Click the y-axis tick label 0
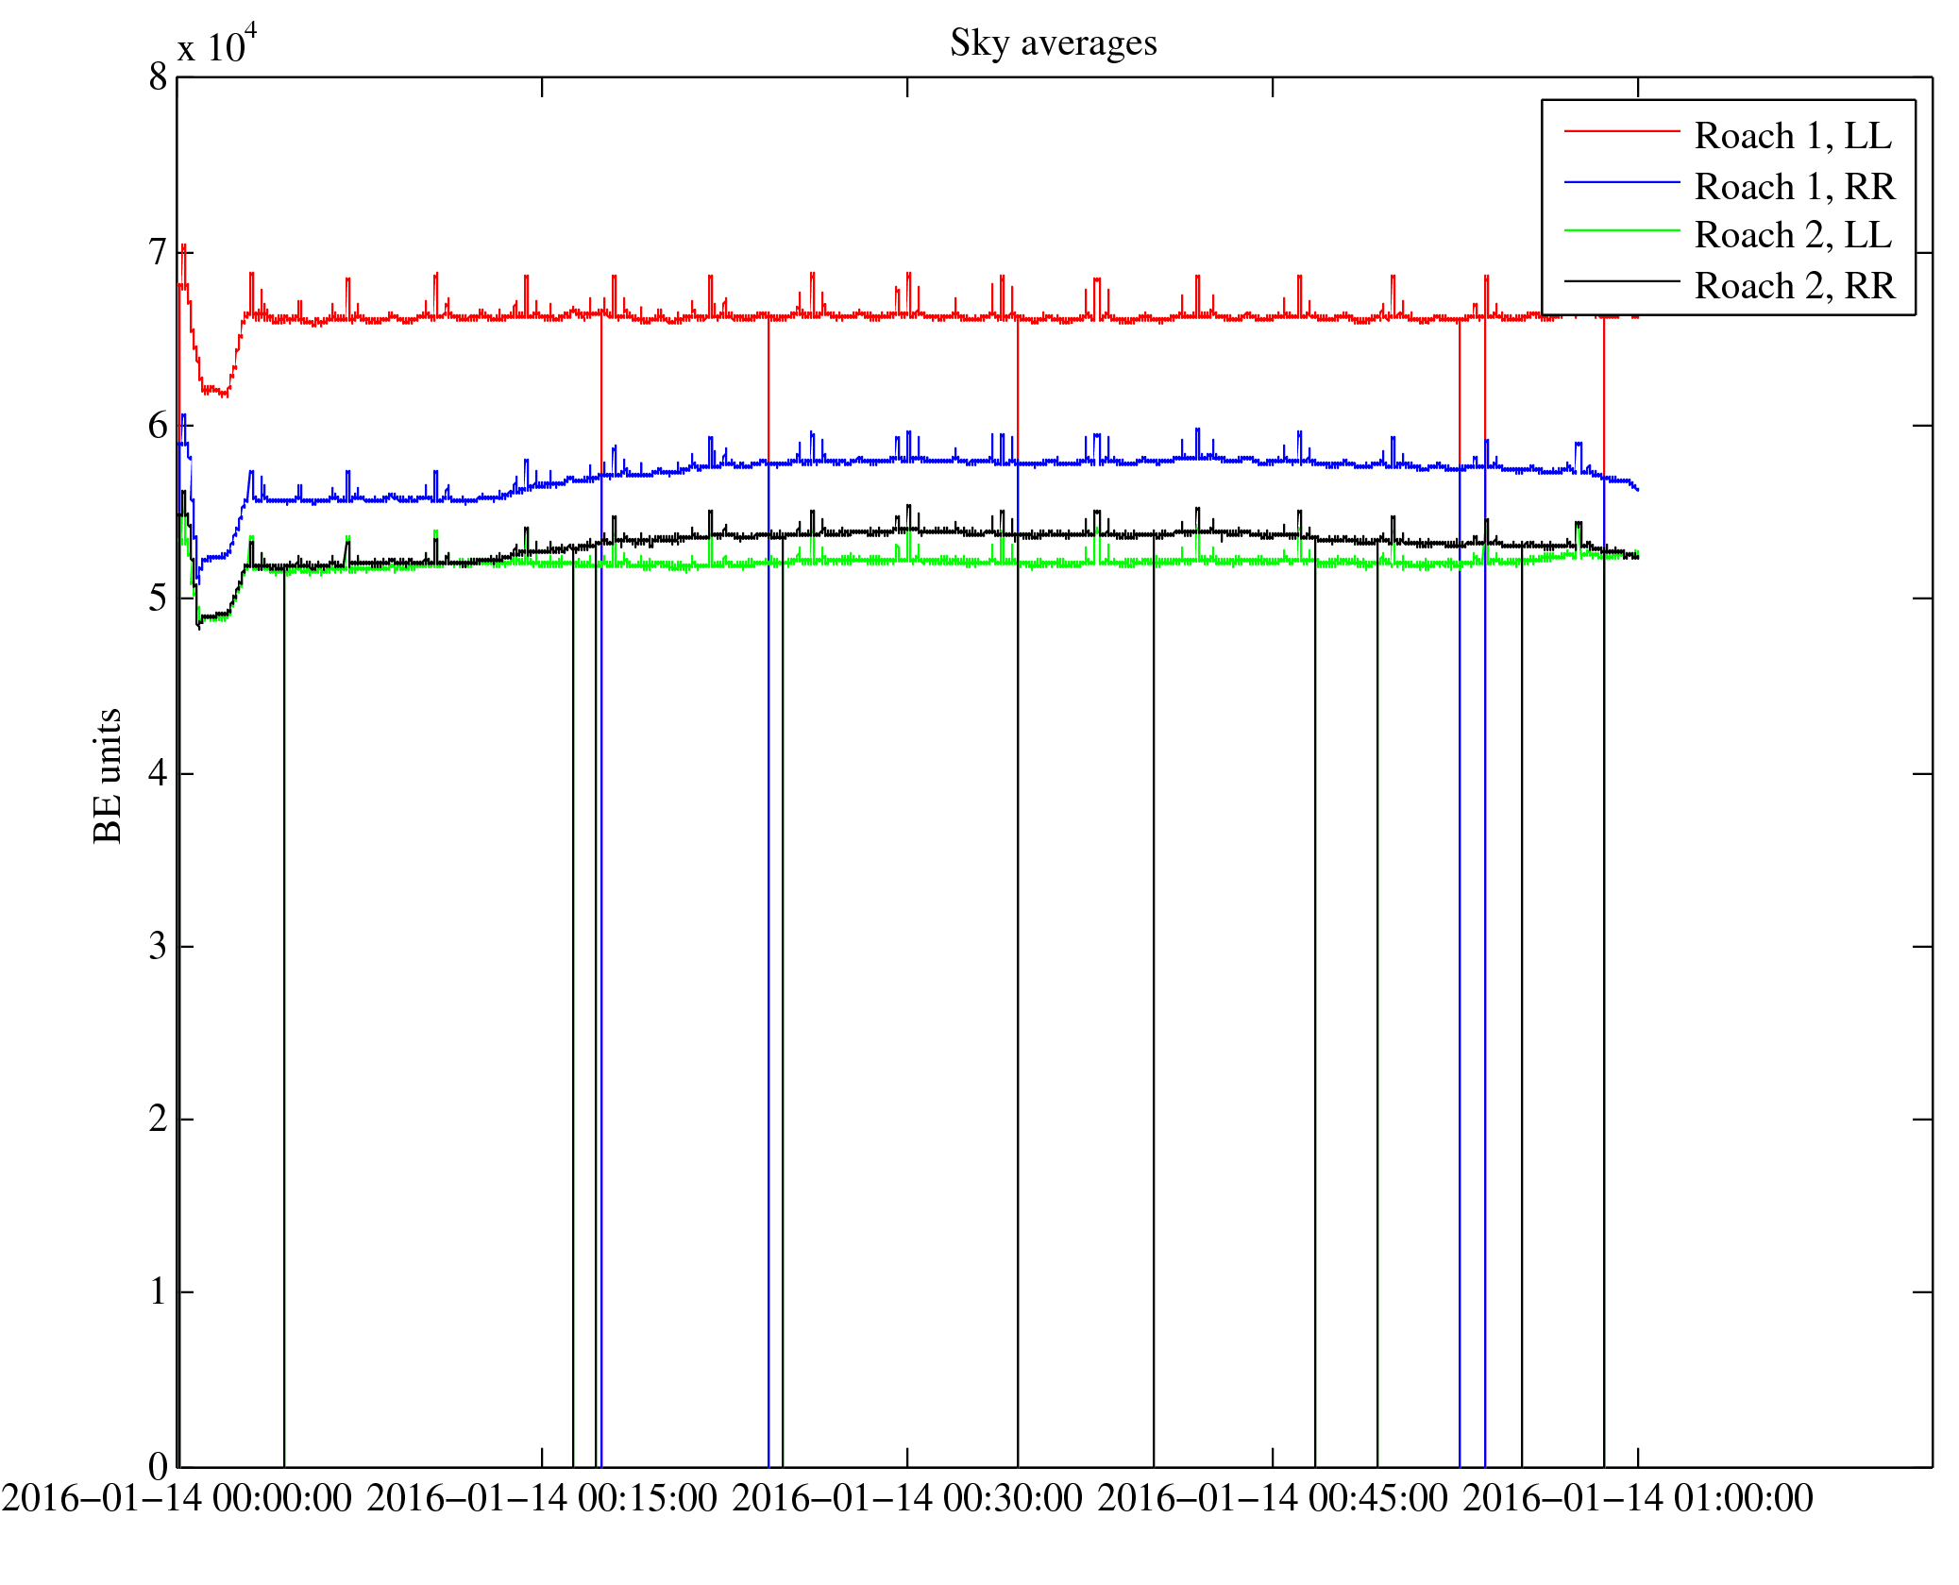This screenshot has height=1585, width=1959. pos(158,1467)
